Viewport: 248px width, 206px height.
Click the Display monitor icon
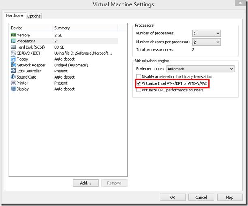pyautogui.click(x=13, y=89)
